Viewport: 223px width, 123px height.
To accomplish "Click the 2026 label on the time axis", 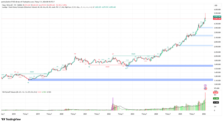I will click(203, 114).
